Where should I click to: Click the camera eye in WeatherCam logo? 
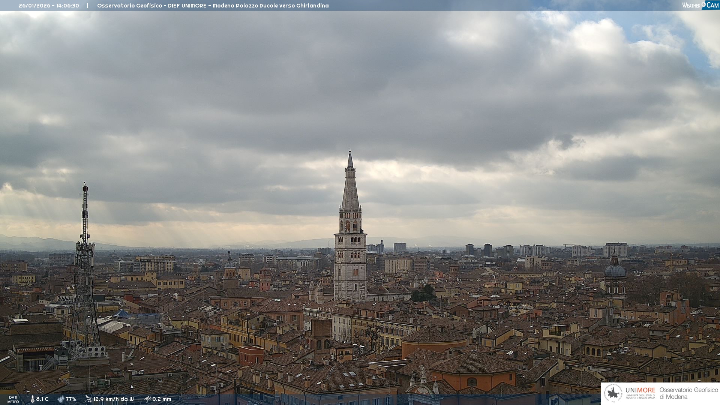click(x=703, y=4)
